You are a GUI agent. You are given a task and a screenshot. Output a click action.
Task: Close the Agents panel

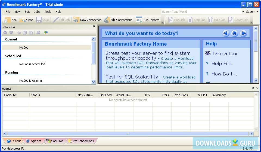click(257, 88)
